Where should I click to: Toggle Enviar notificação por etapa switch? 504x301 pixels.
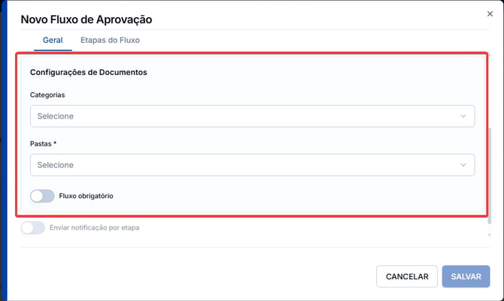33,227
